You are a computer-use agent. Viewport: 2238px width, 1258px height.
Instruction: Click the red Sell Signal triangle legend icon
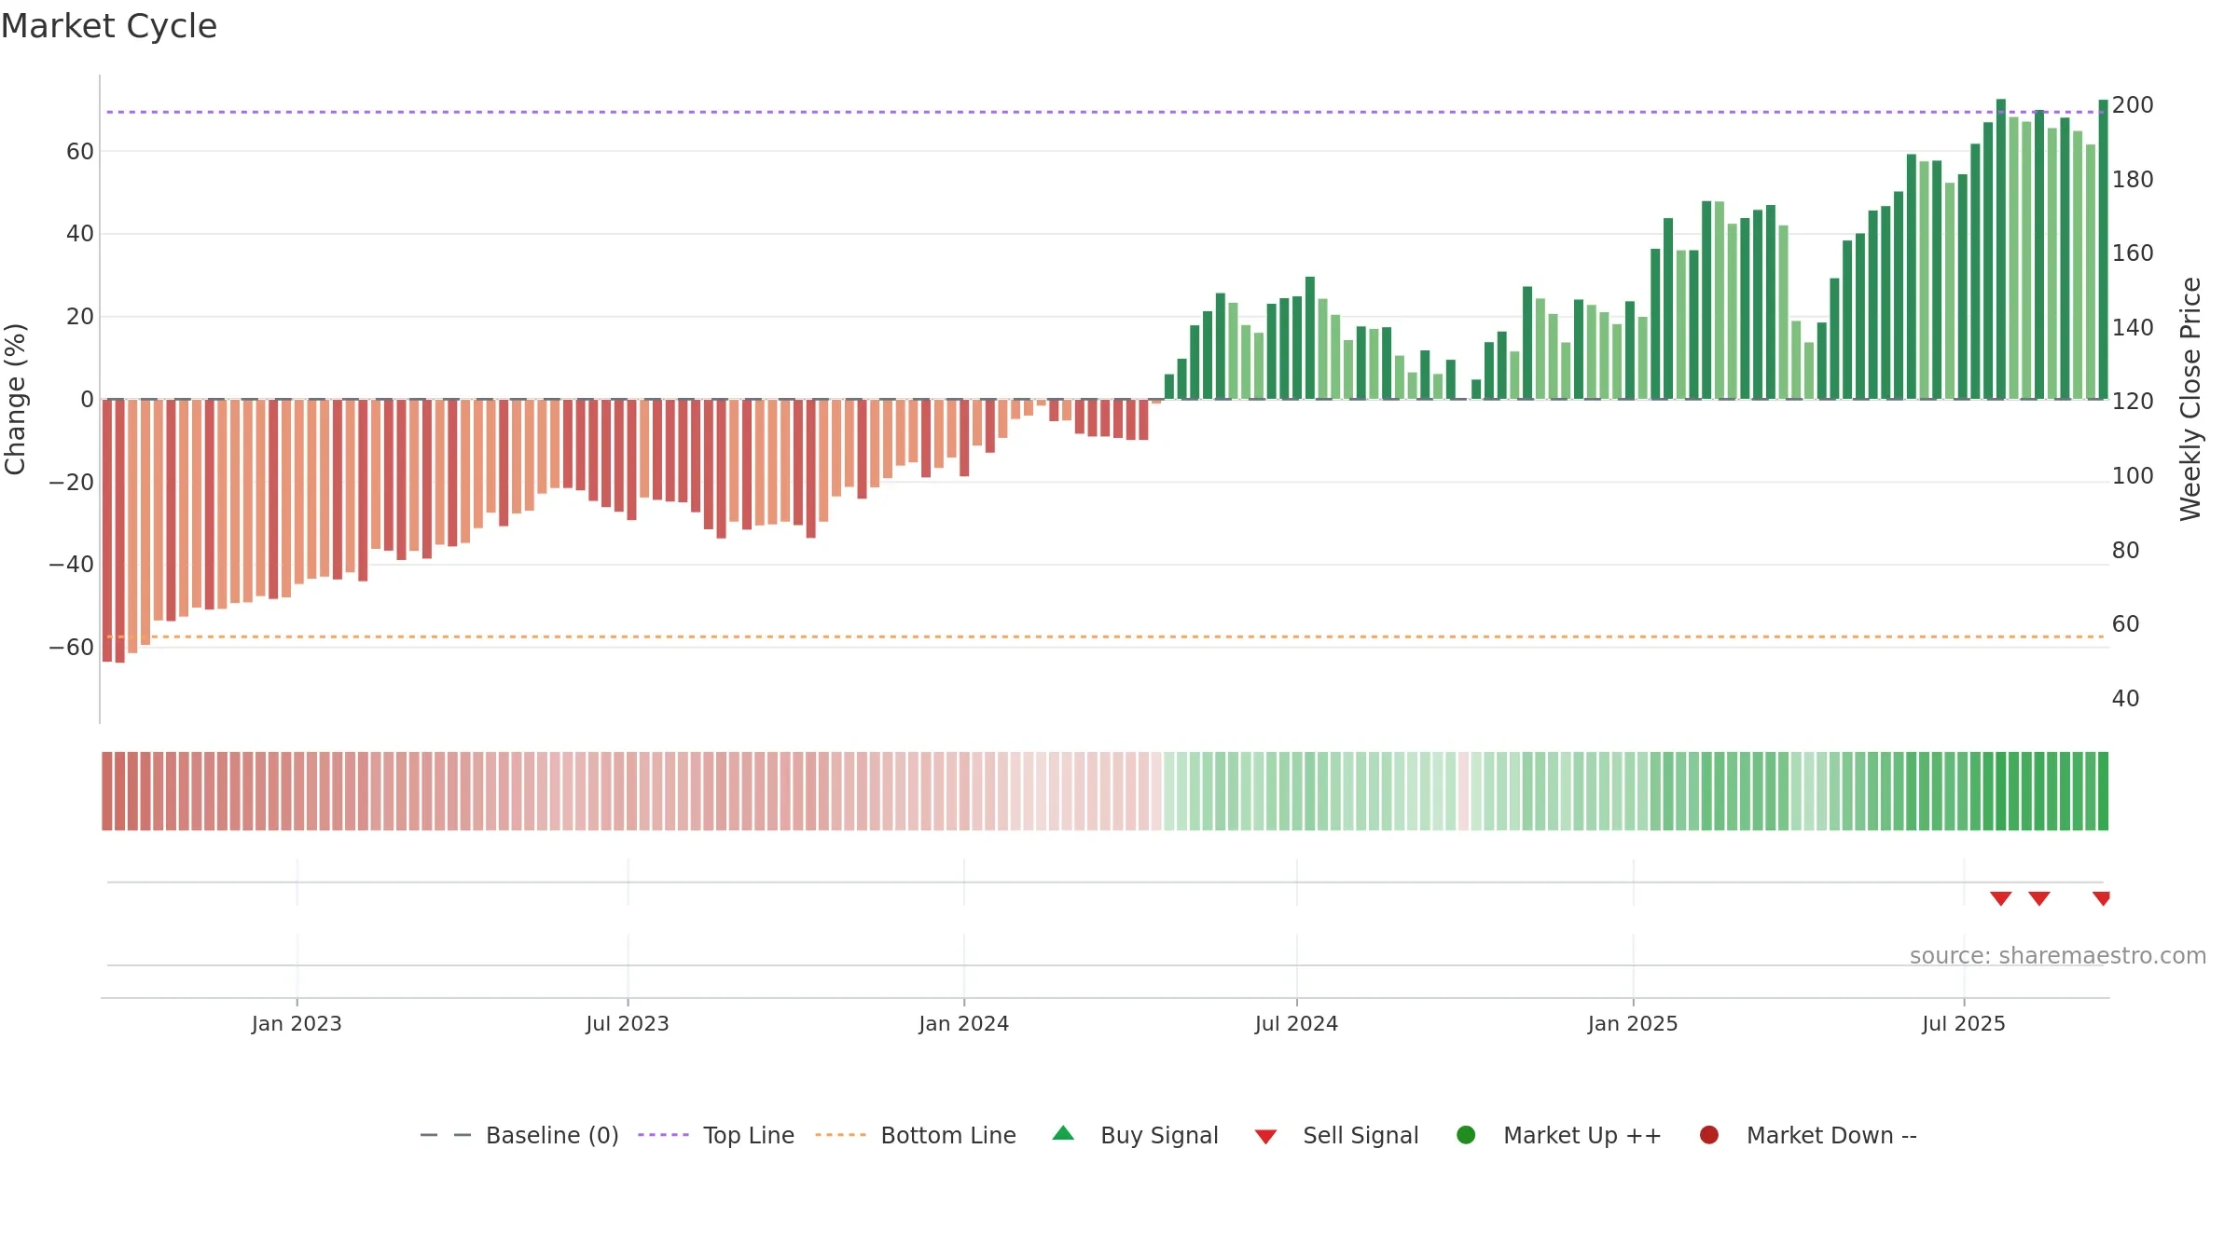pyautogui.click(x=1265, y=1137)
